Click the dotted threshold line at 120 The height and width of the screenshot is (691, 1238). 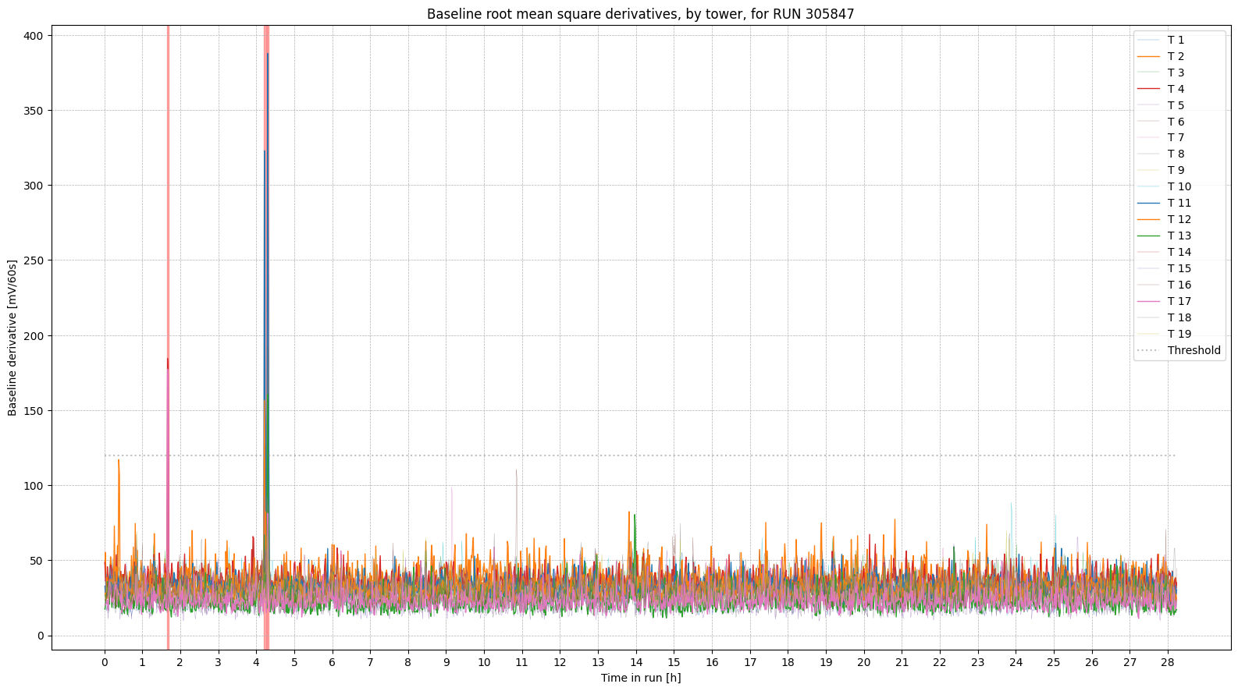coord(624,455)
